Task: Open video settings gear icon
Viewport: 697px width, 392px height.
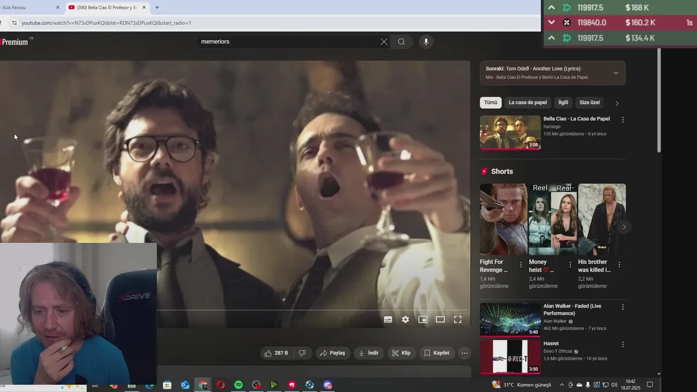Action: [405, 320]
